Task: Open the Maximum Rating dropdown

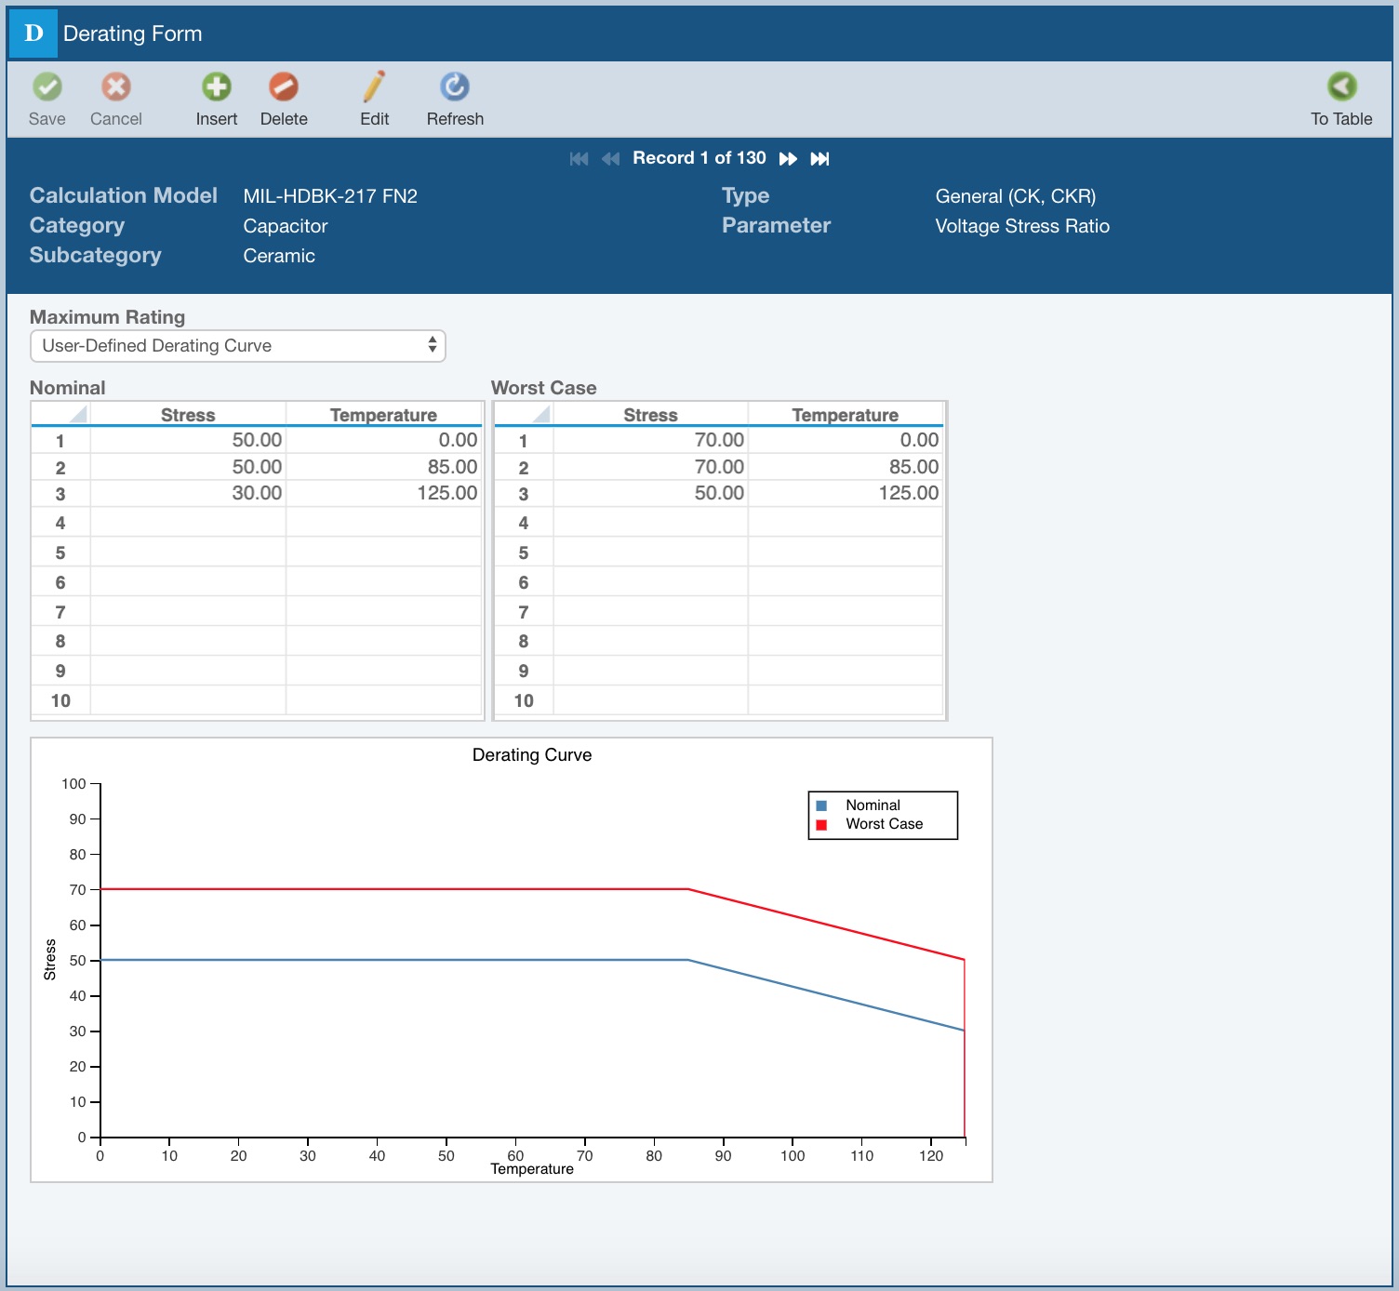Action: (x=238, y=346)
